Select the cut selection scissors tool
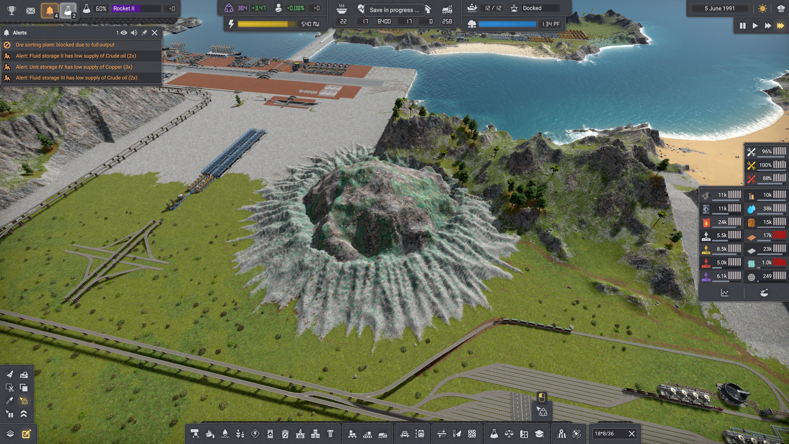Screen dimensions: 789x444 coord(10,388)
